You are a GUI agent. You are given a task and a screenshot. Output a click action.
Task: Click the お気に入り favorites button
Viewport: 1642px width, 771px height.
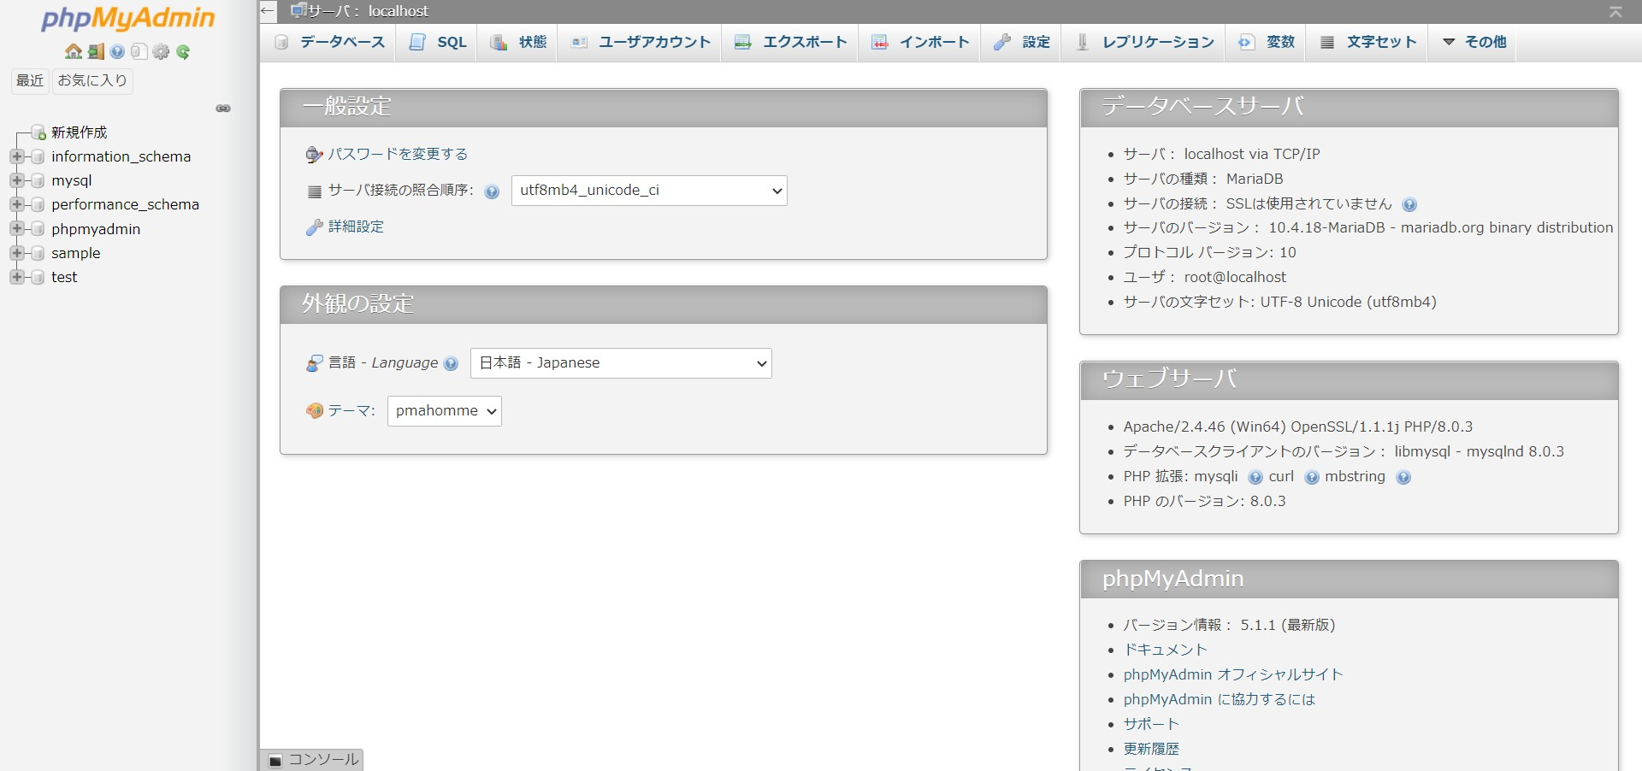click(x=92, y=80)
